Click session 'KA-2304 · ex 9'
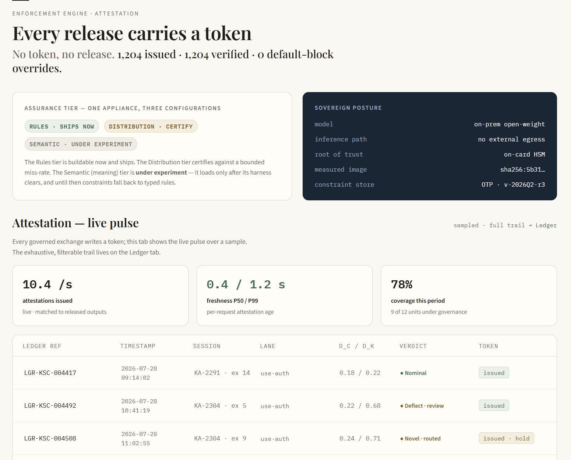571x460 pixels. (x=220, y=438)
